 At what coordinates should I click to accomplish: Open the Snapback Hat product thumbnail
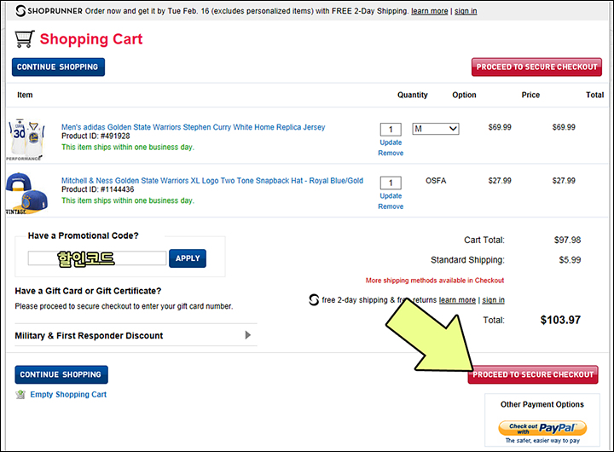26,193
